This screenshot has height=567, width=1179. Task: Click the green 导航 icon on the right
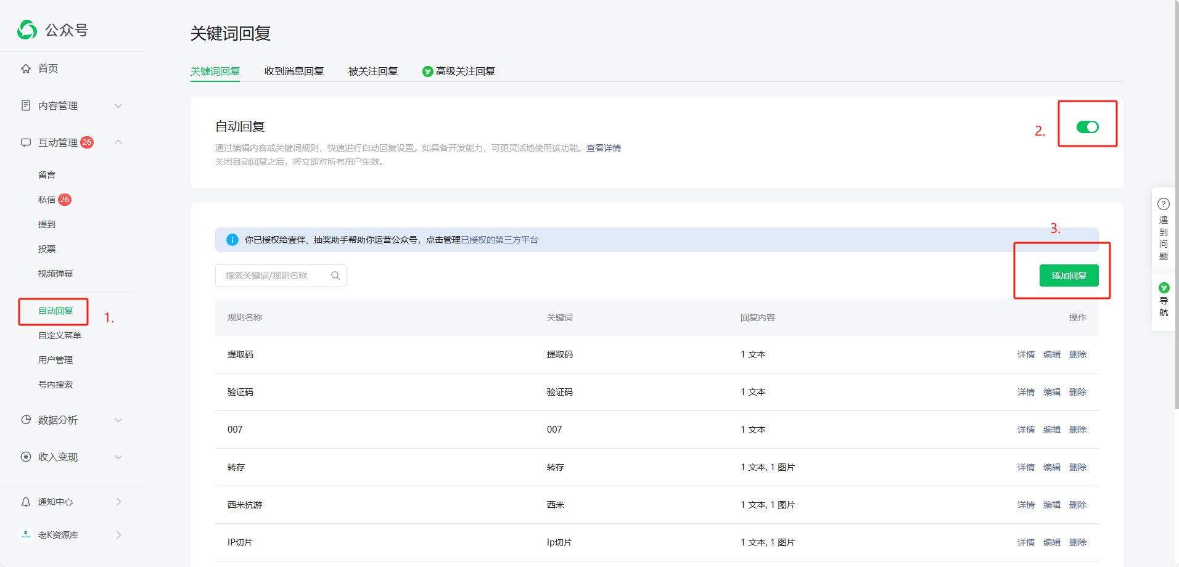(1164, 288)
